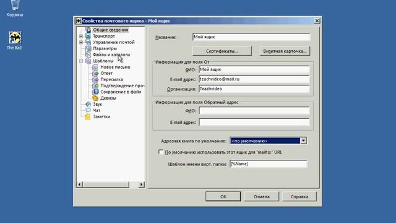Click the Отмена button
396x223 pixels.
point(261,196)
